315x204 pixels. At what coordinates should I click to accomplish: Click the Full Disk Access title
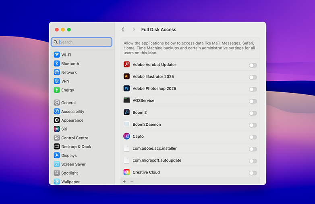coord(159,30)
